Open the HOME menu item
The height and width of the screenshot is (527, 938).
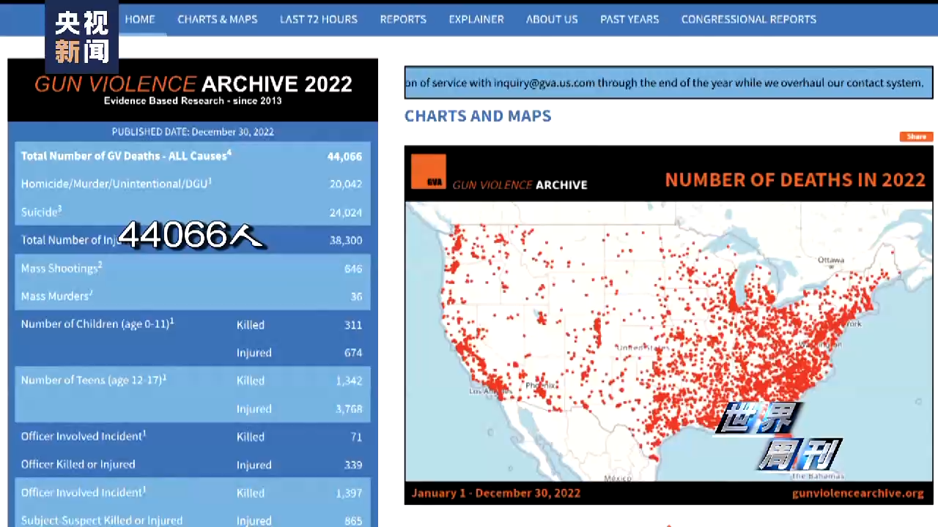click(139, 19)
